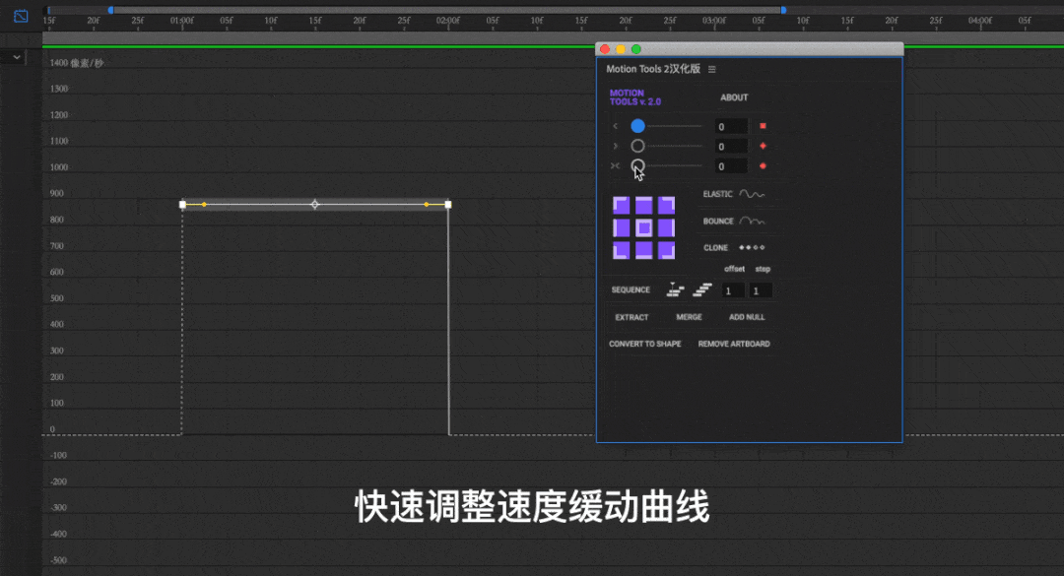Viewport: 1064px width, 576px height.
Task: Set anchor point to top-center square
Action: (644, 205)
